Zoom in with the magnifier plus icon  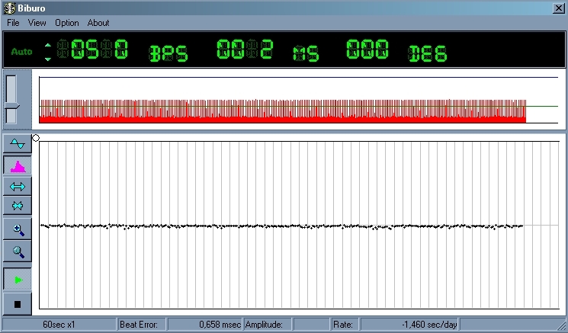[18, 229]
